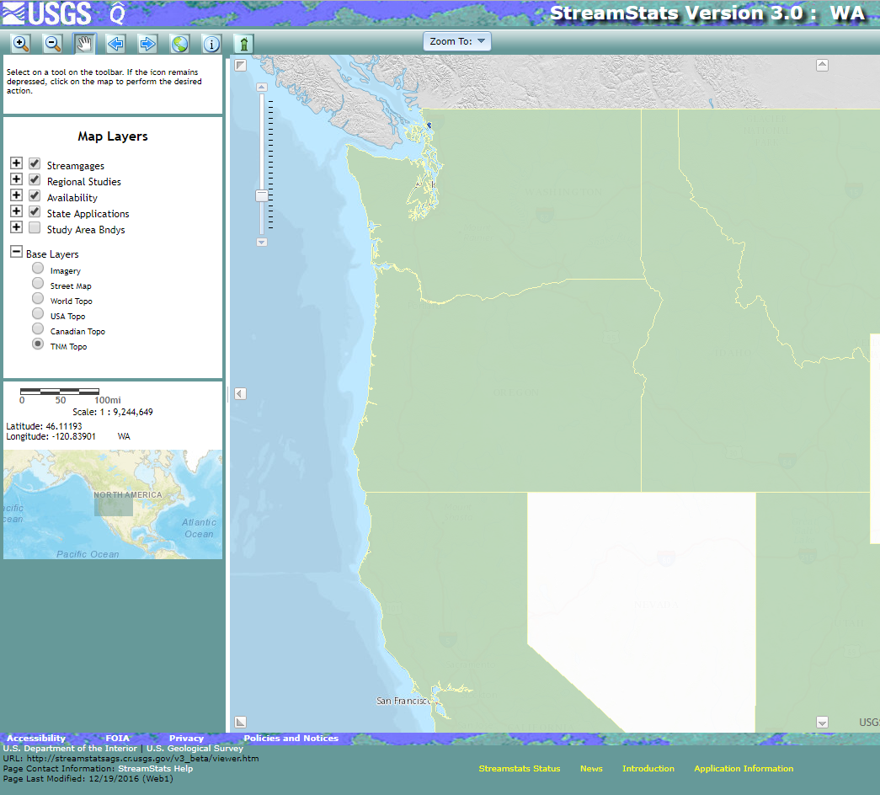Click the globe full-extent icon
880x795 pixels.
(x=180, y=43)
